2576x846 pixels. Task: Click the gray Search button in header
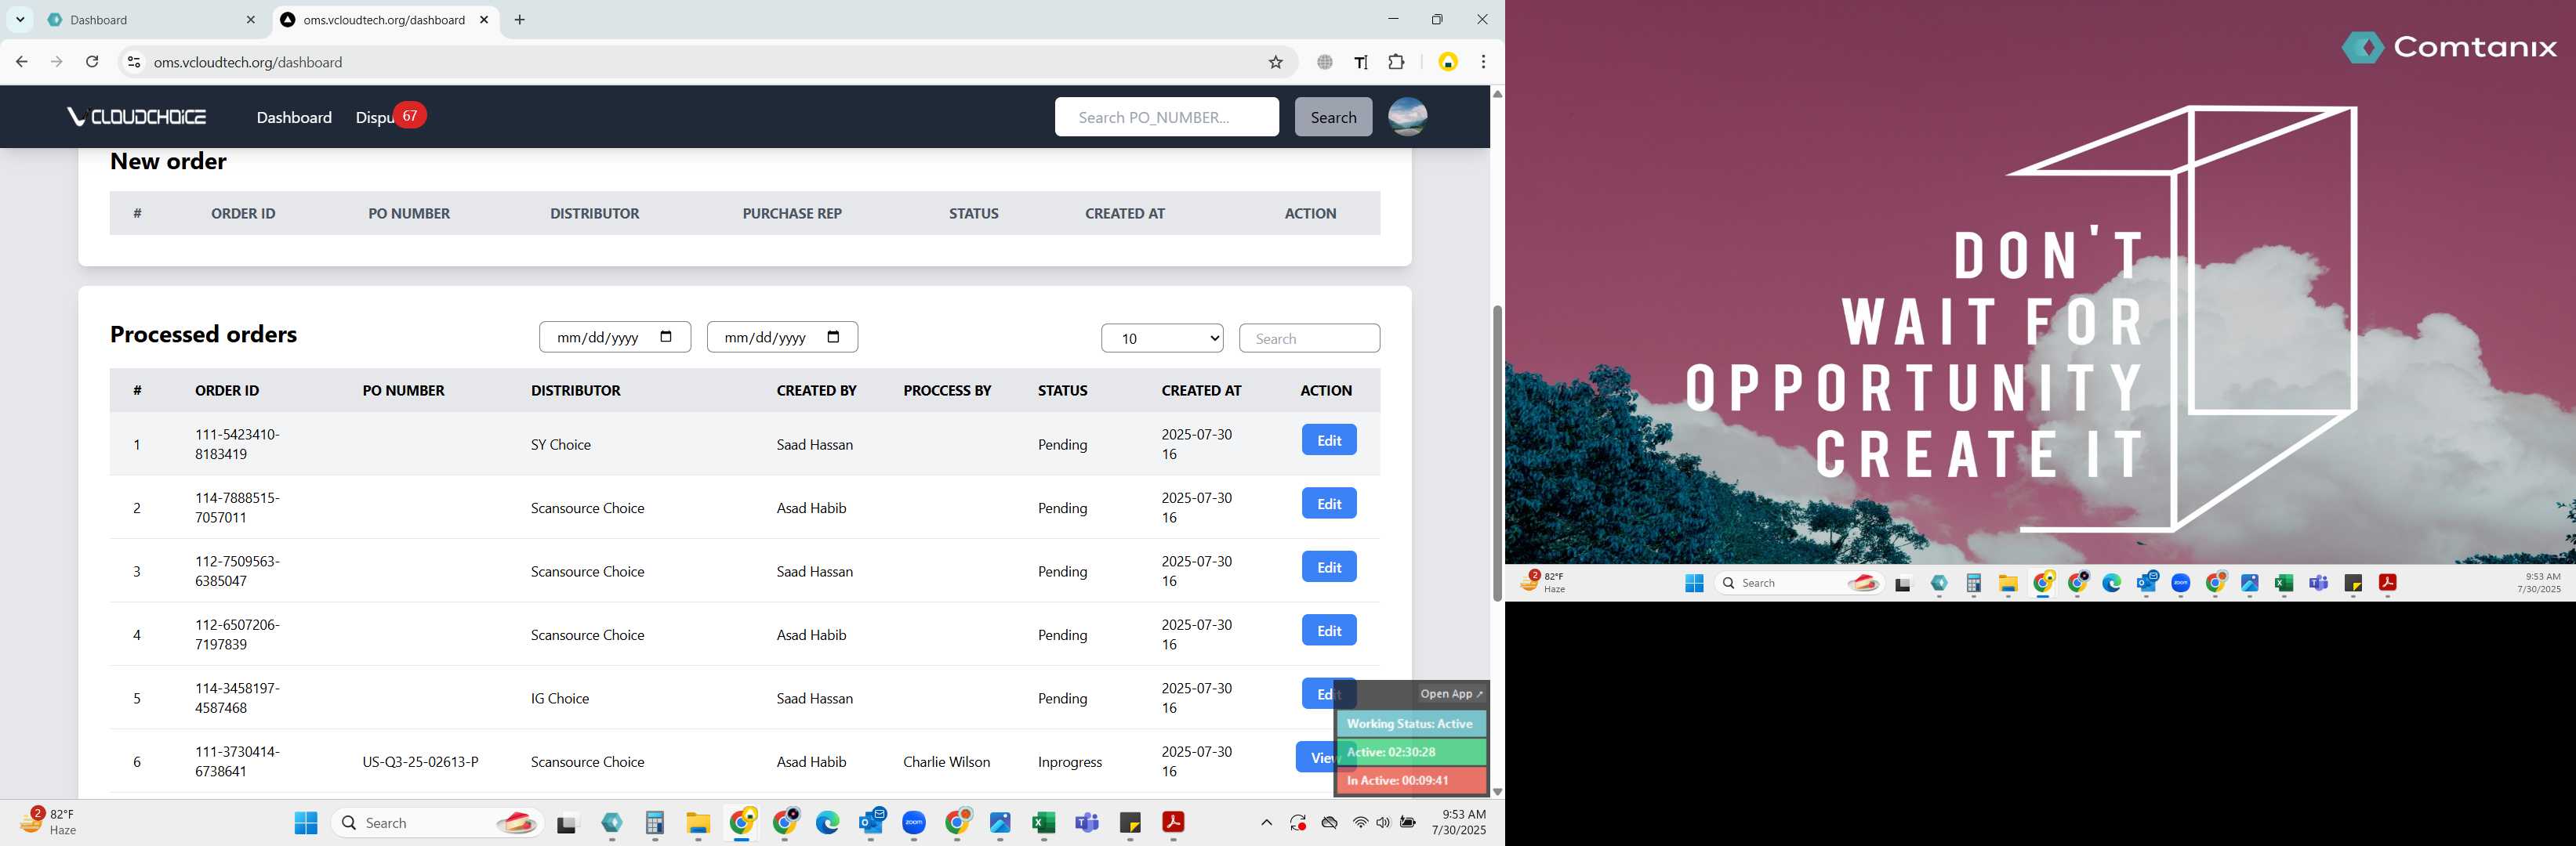click(1333, 117)
